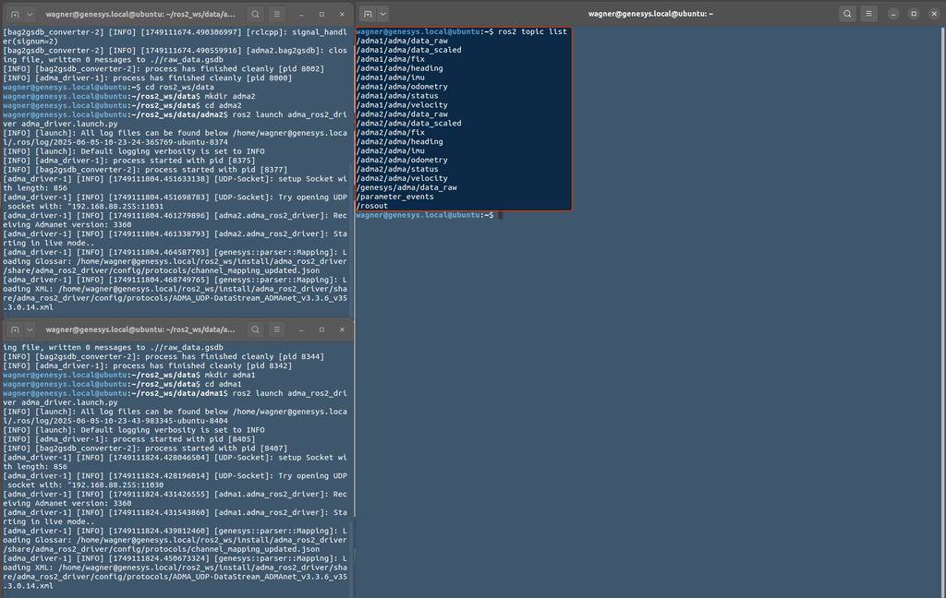Click the 'ros2 topic list' command text
946x598 pixels.
532,31
